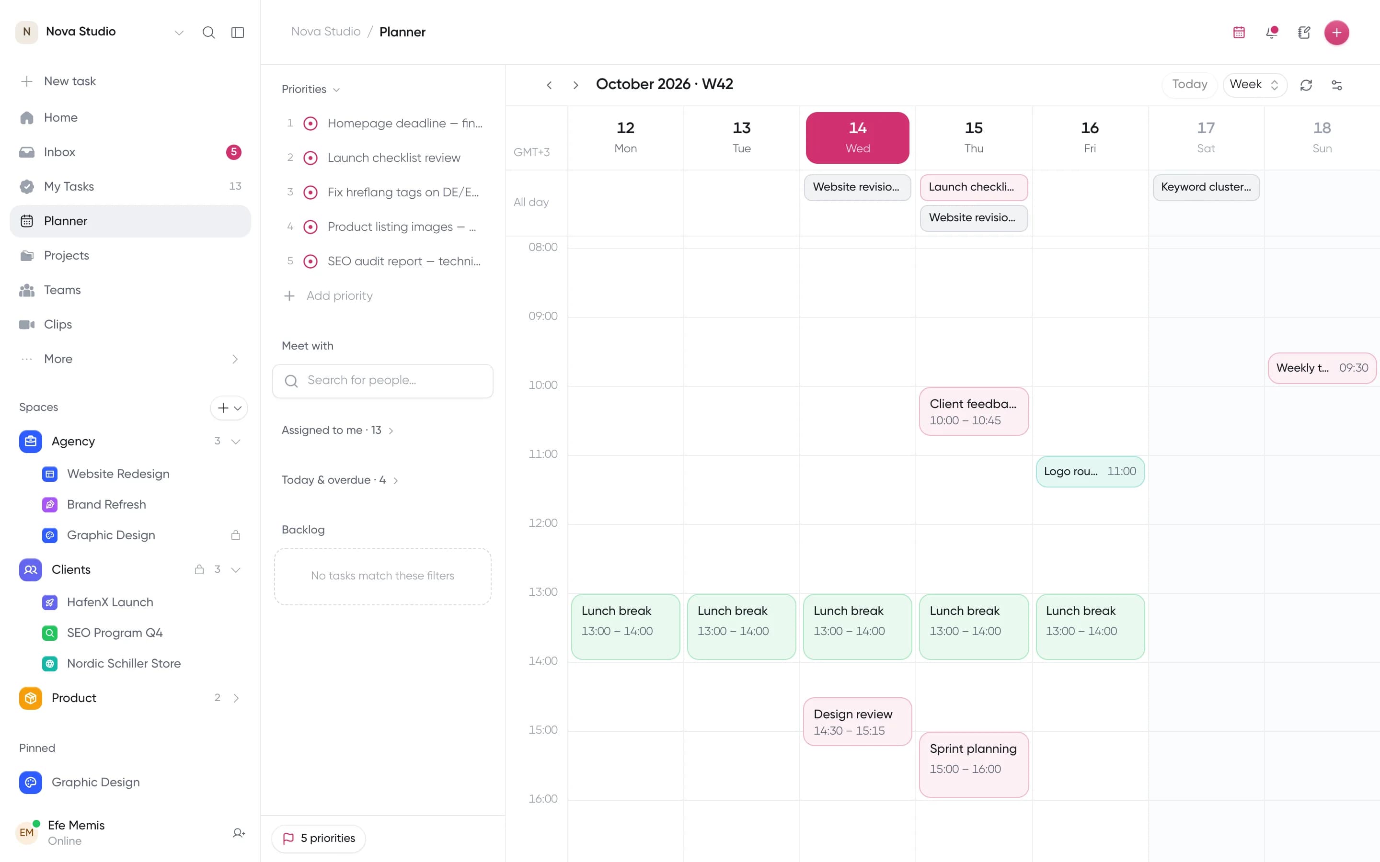Go to My Tasks

tap(130, 186)
